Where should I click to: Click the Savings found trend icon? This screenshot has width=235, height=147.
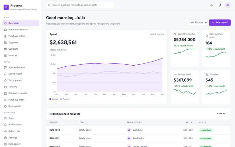pyautogui.click(x=175, y=74)
